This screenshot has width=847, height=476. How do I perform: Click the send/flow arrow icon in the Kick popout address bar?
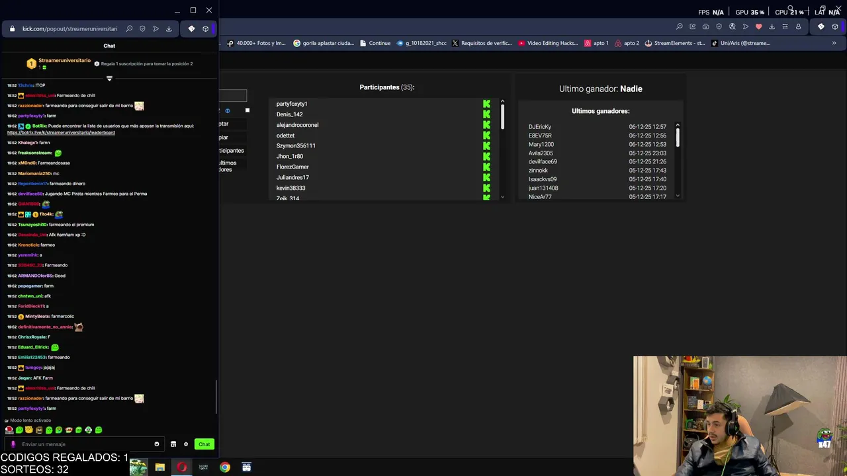tap(156, 28)
